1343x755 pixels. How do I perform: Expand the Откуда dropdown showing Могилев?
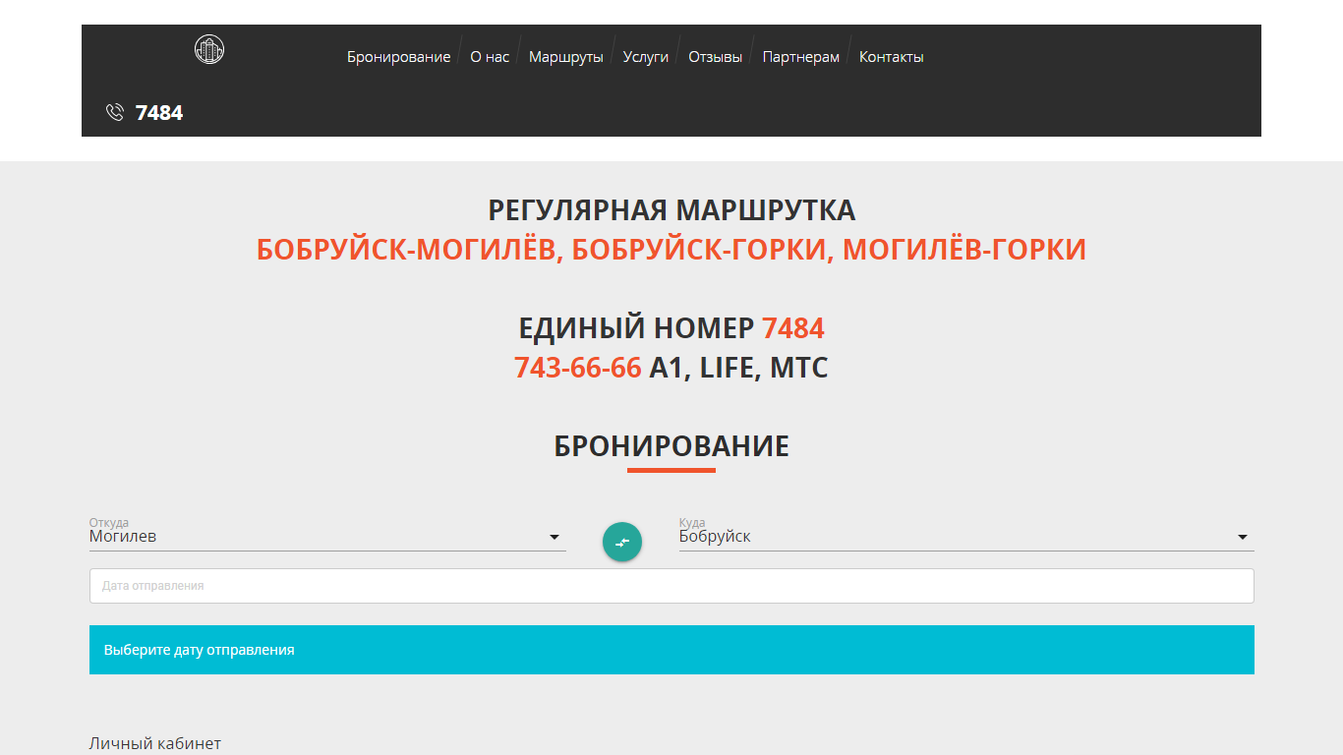[327, 537]
